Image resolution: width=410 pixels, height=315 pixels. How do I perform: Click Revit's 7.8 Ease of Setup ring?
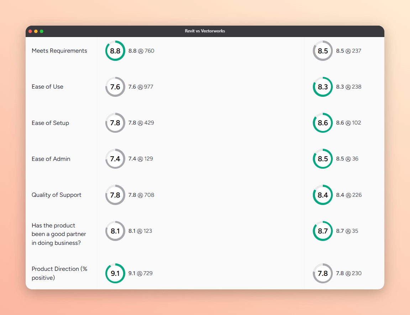point(115,123)
